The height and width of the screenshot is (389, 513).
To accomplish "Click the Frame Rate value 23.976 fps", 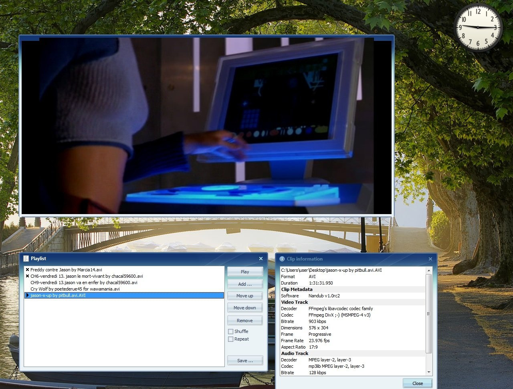I will tap(319, 341).
